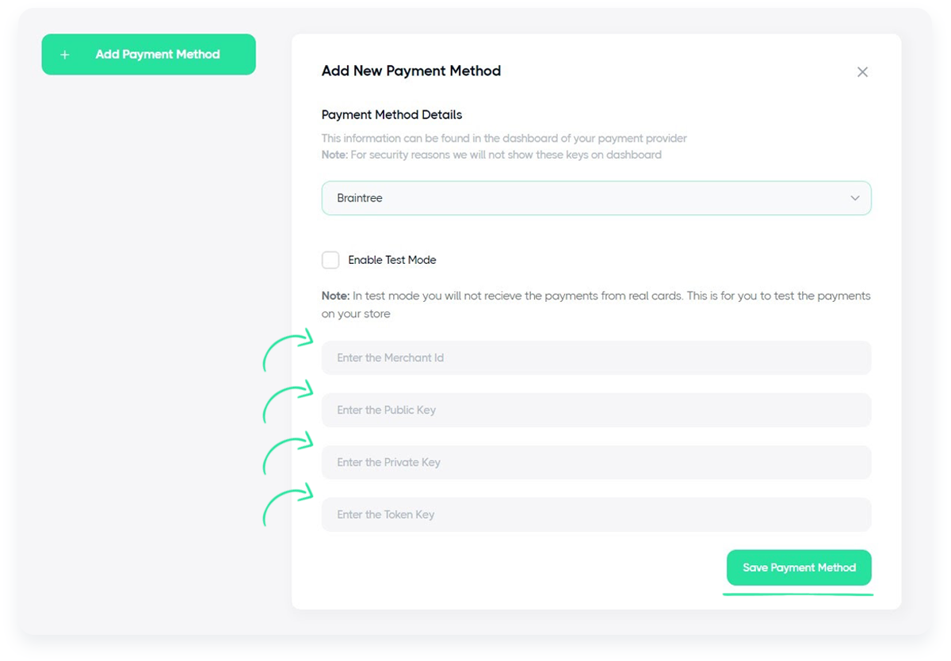Open the Braintree payment provider dropdown
Screen dimensions: 951x661
pos(596,198)
